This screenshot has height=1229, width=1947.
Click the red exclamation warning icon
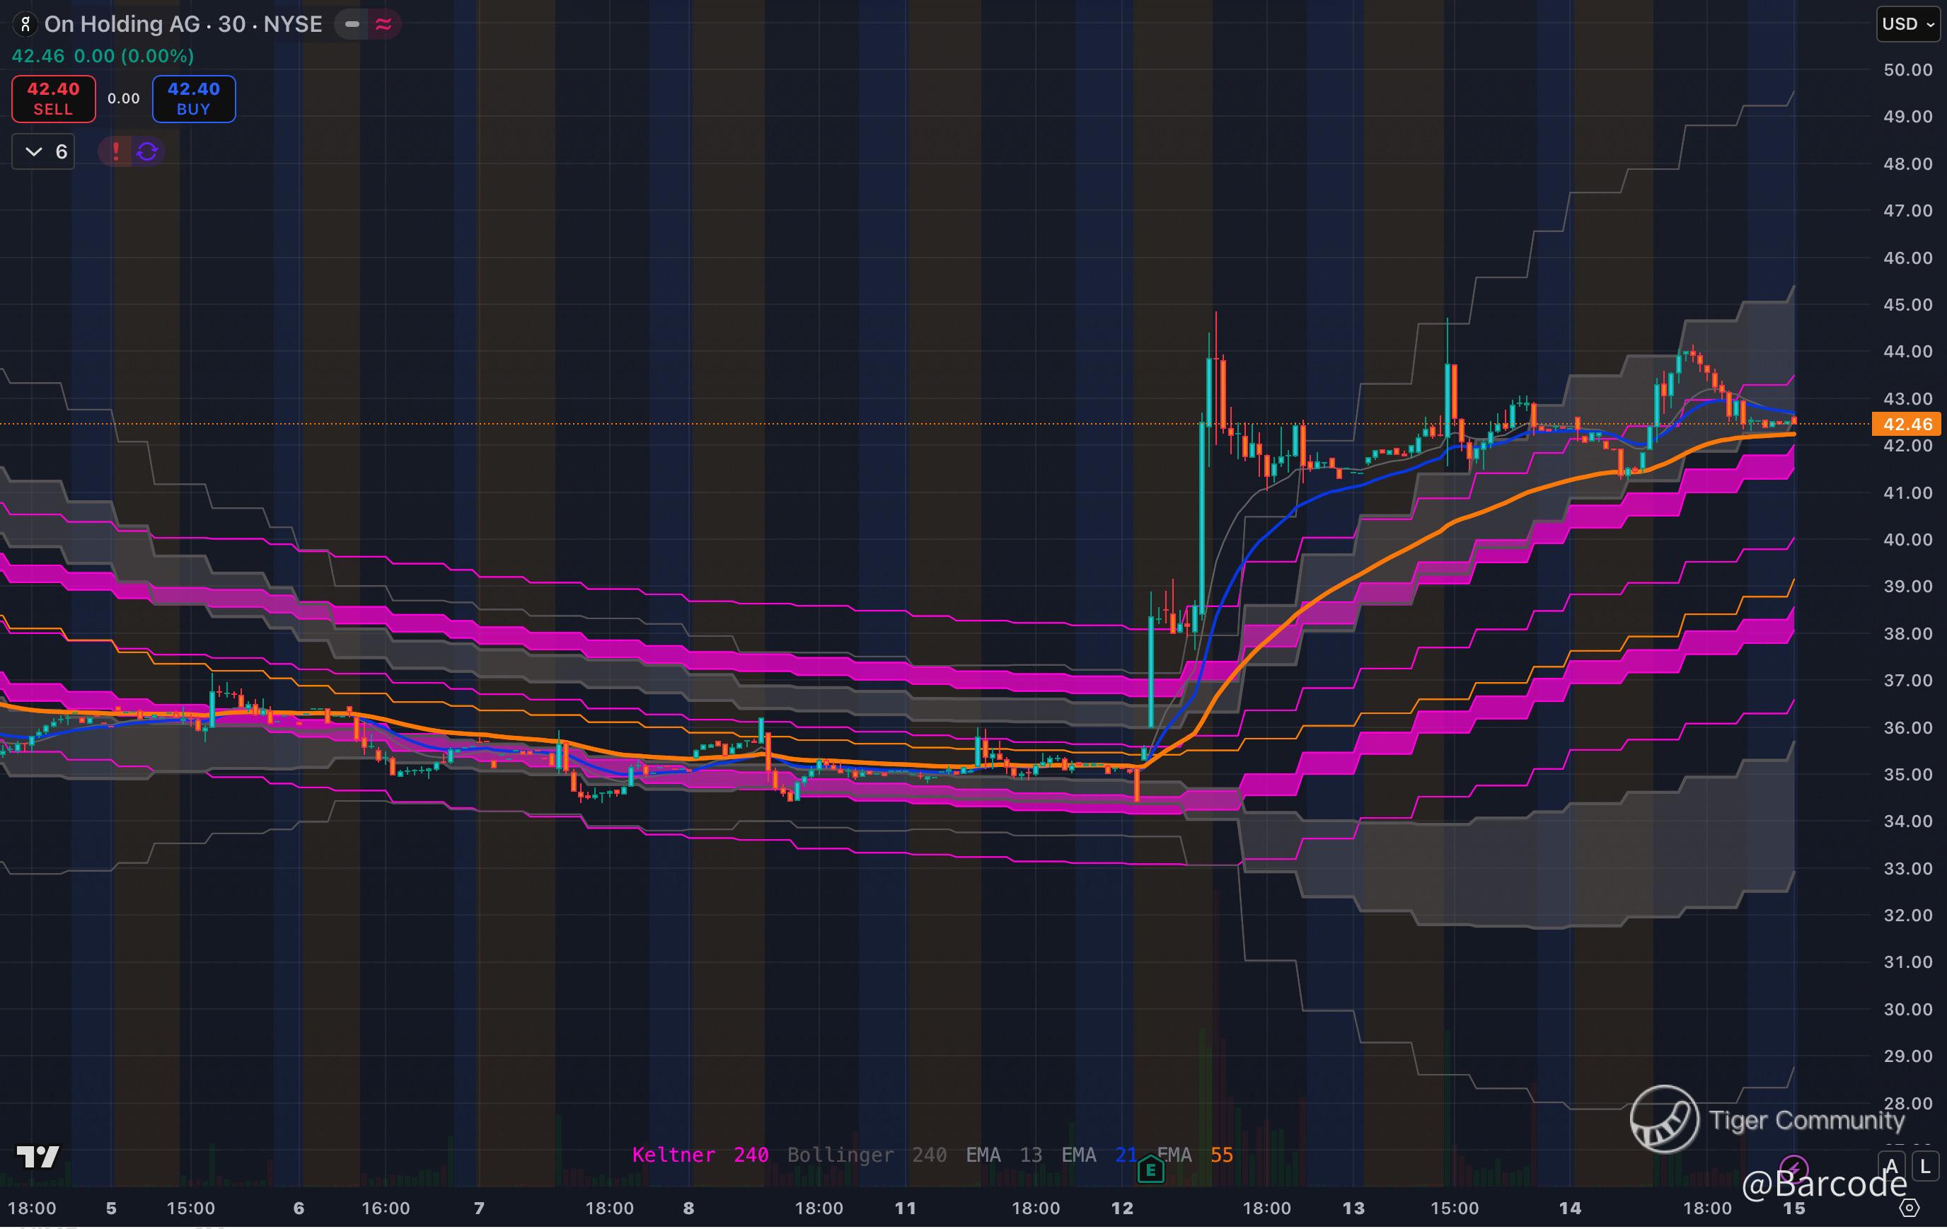tap(115, 151)
